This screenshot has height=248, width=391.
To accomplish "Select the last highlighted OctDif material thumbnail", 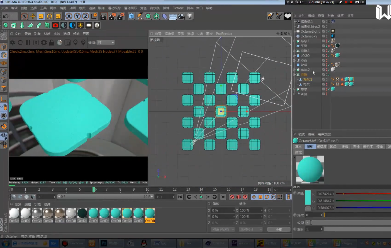I will [150, 214].
